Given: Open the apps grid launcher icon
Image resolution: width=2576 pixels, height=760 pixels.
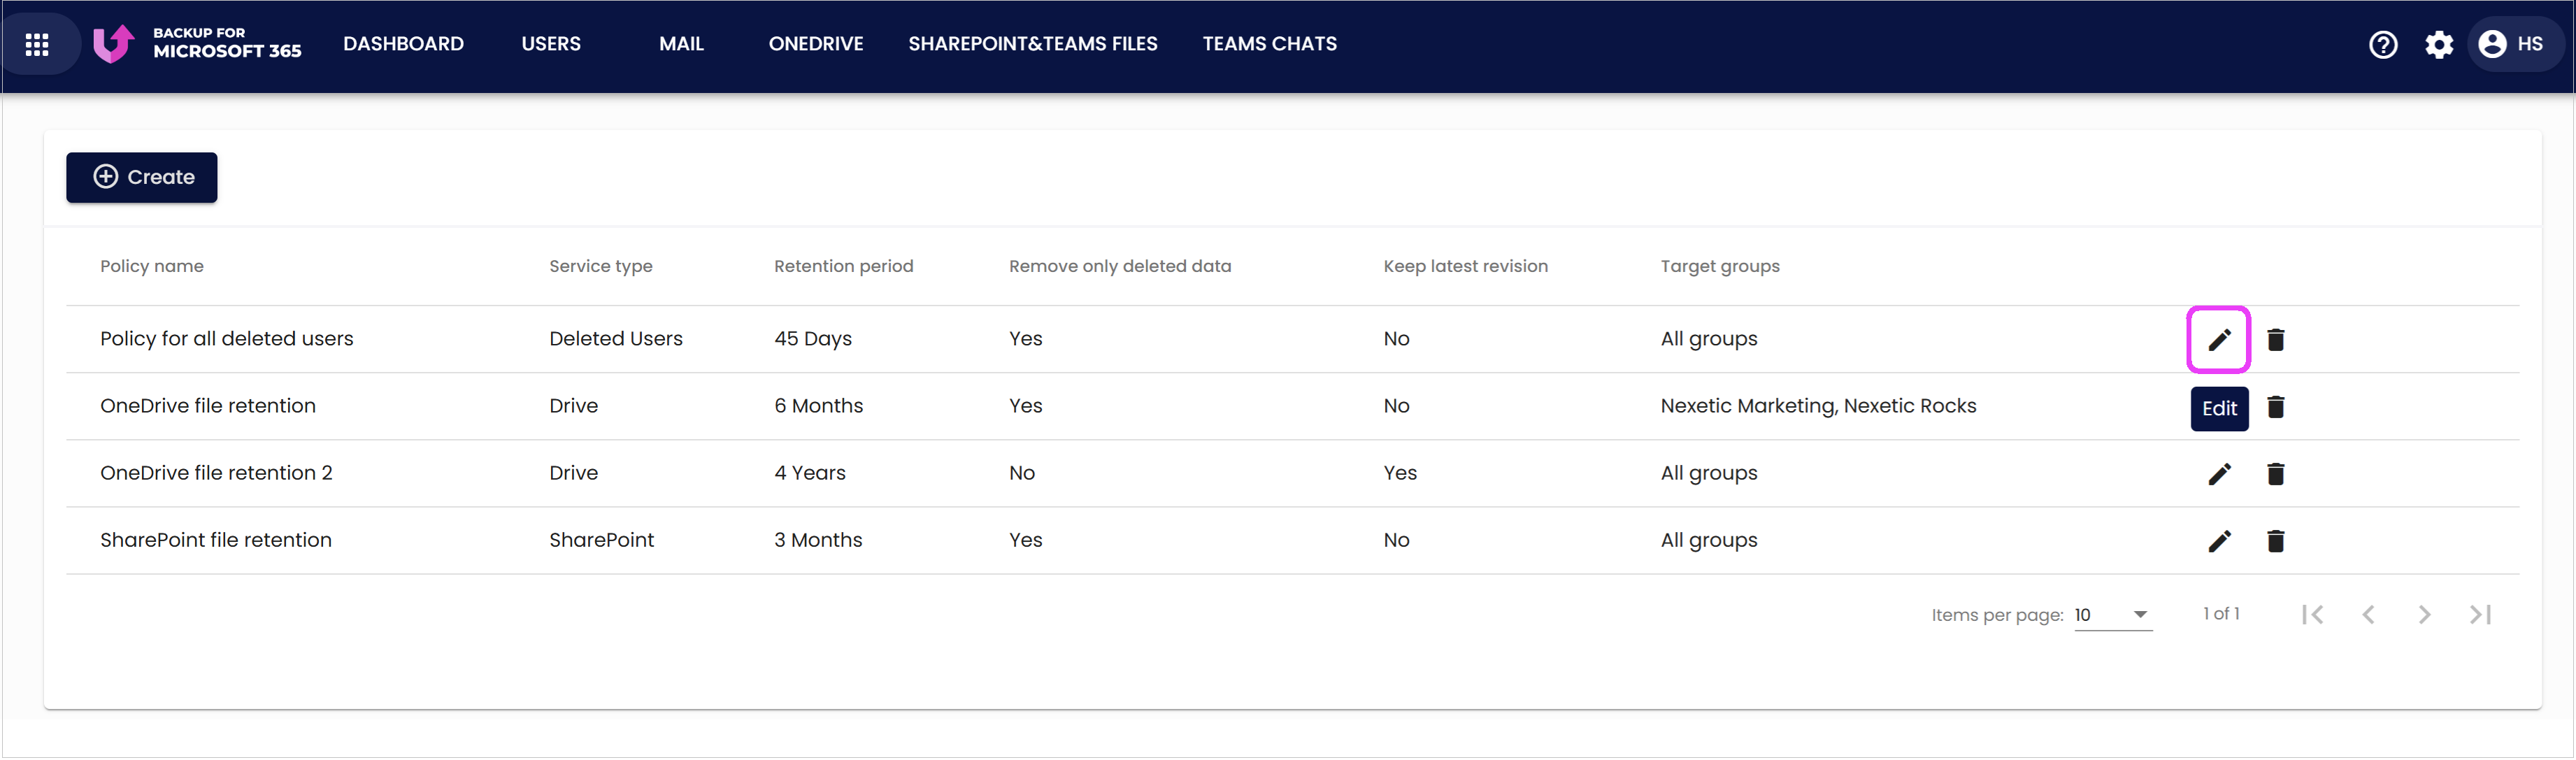Looking at the screenshot, I should 37,44.
